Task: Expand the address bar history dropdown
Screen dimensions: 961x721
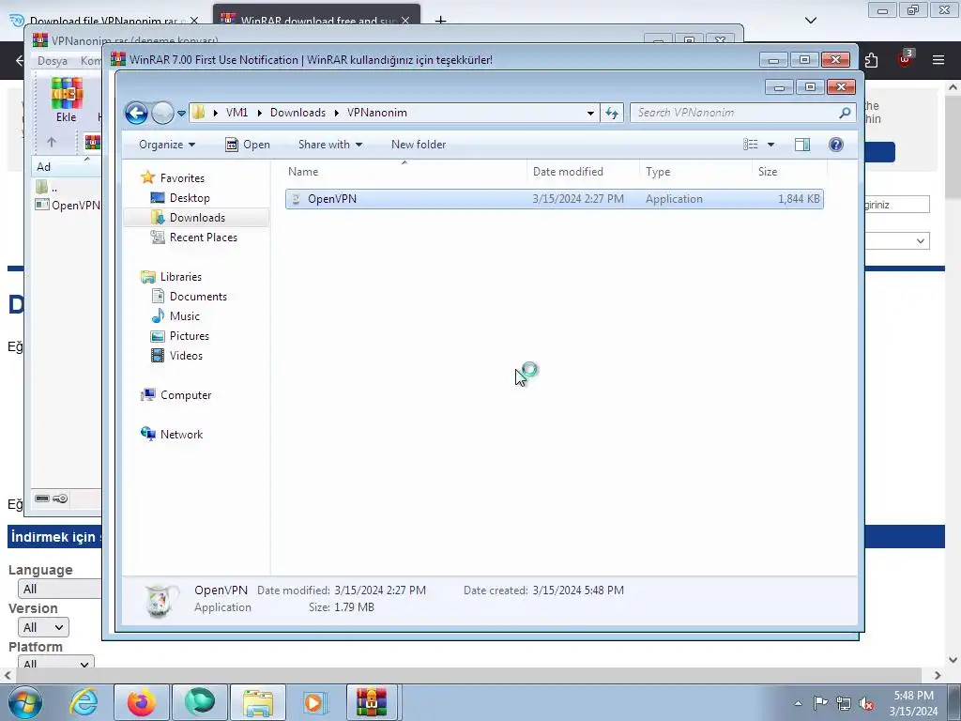Action: coord(590,113)
